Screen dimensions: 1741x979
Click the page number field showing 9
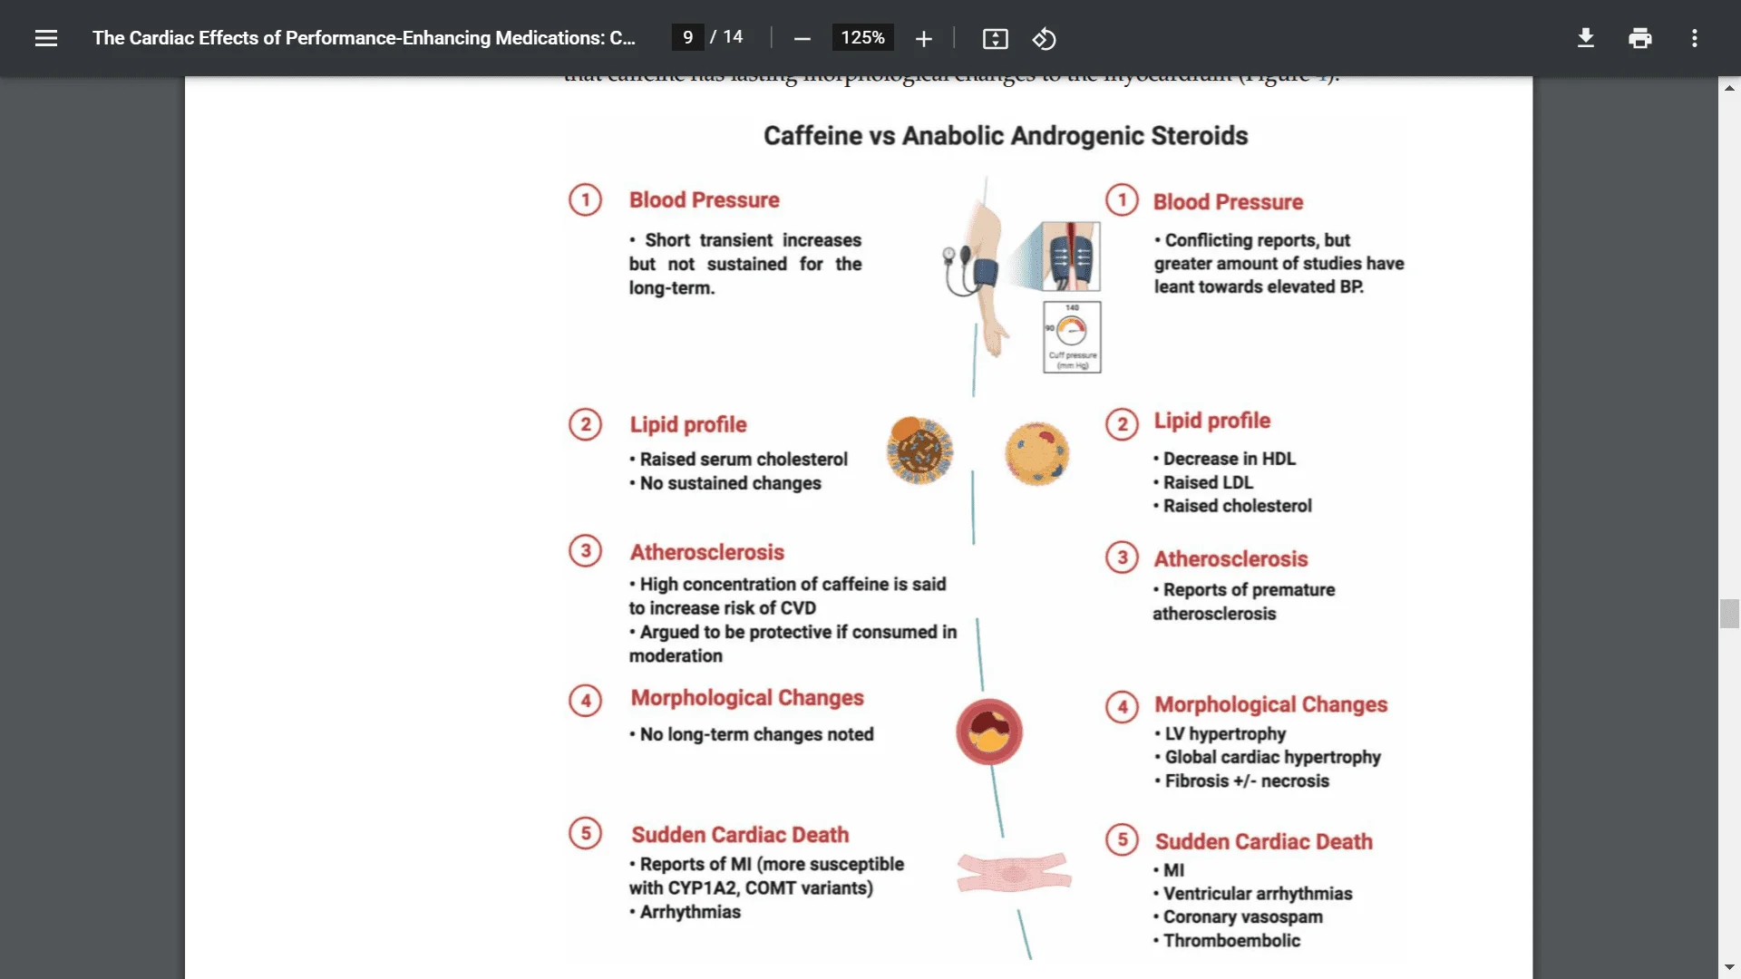click(x=687, y=37)
